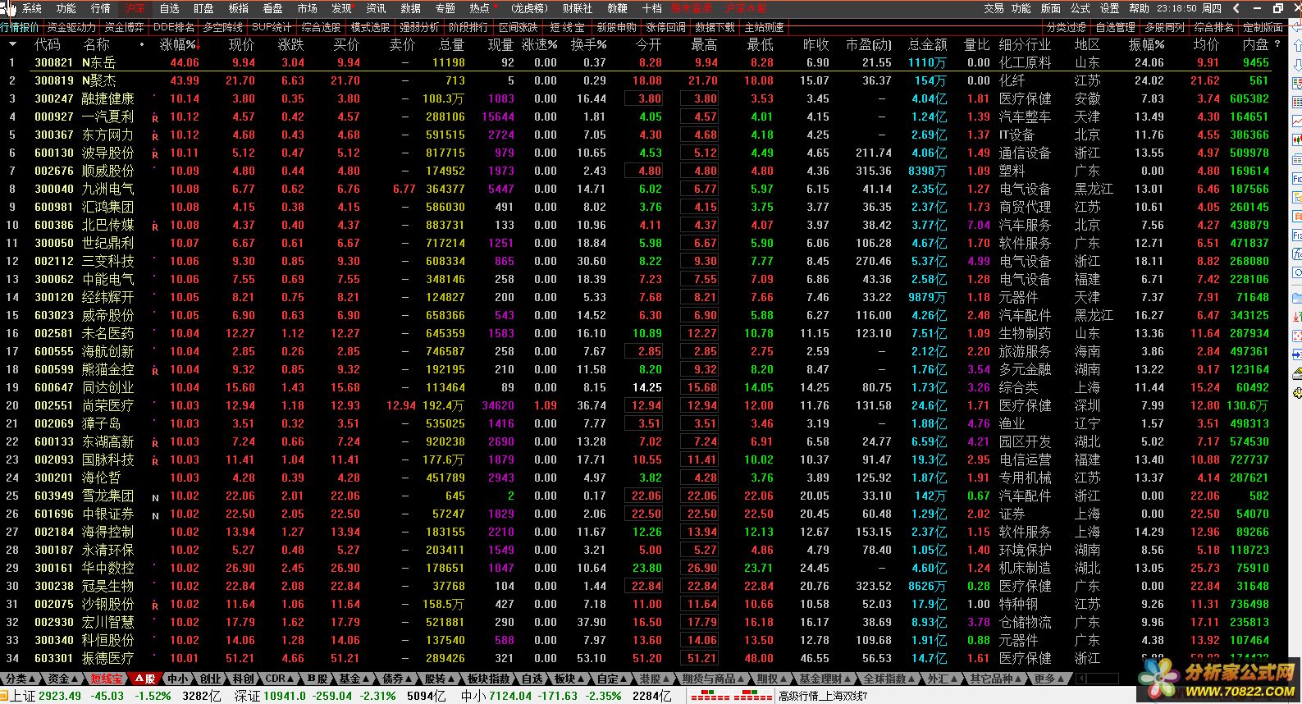Sort by the 换手% column header
Image resolution: width=1302 pixels, height=704 pixels.
click(x=588, y=44)
